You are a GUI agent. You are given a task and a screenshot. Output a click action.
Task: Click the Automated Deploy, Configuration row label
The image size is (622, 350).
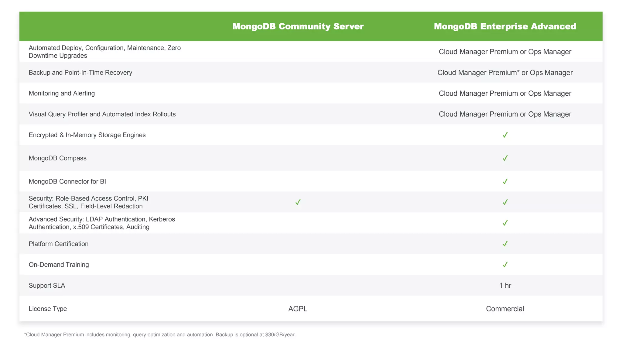[x=104, y=52]
